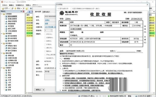Switch to the 基本信息 tab

[38, 12]
